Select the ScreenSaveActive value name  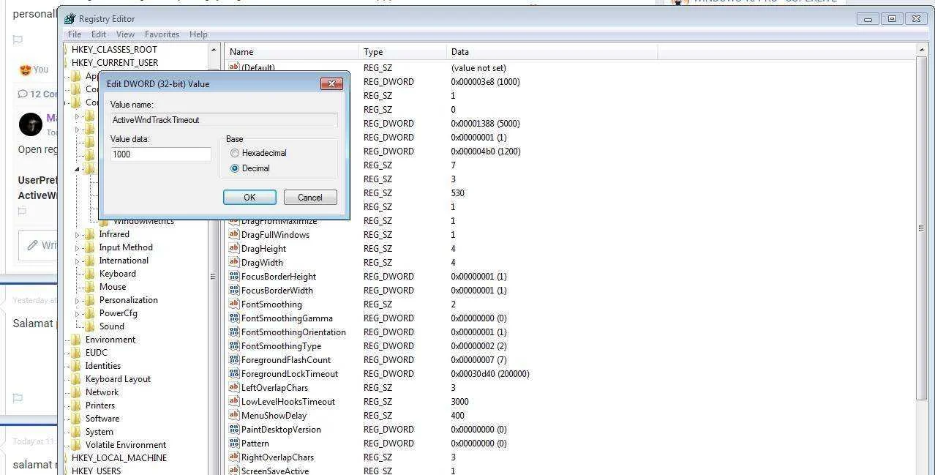point(275,471)
